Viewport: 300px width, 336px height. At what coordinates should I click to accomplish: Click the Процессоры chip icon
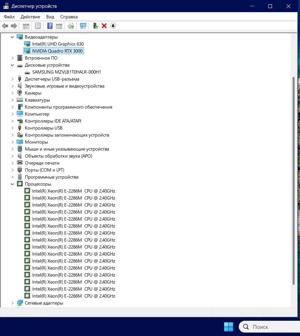pos(20,184)
